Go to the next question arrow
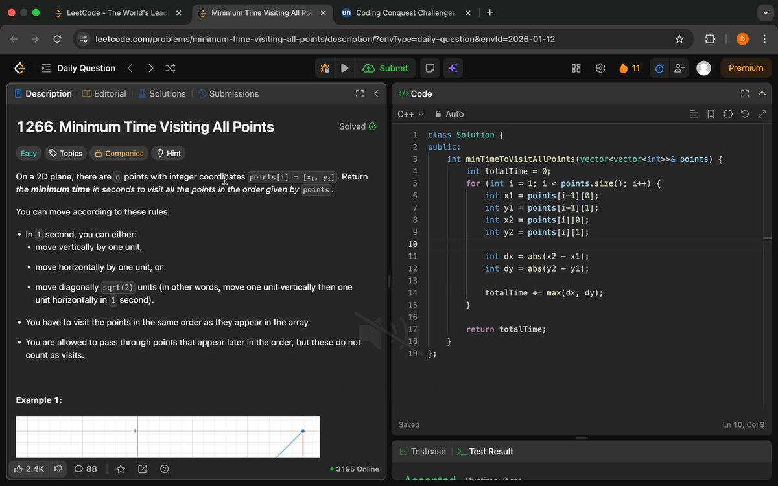 (150, 68)
